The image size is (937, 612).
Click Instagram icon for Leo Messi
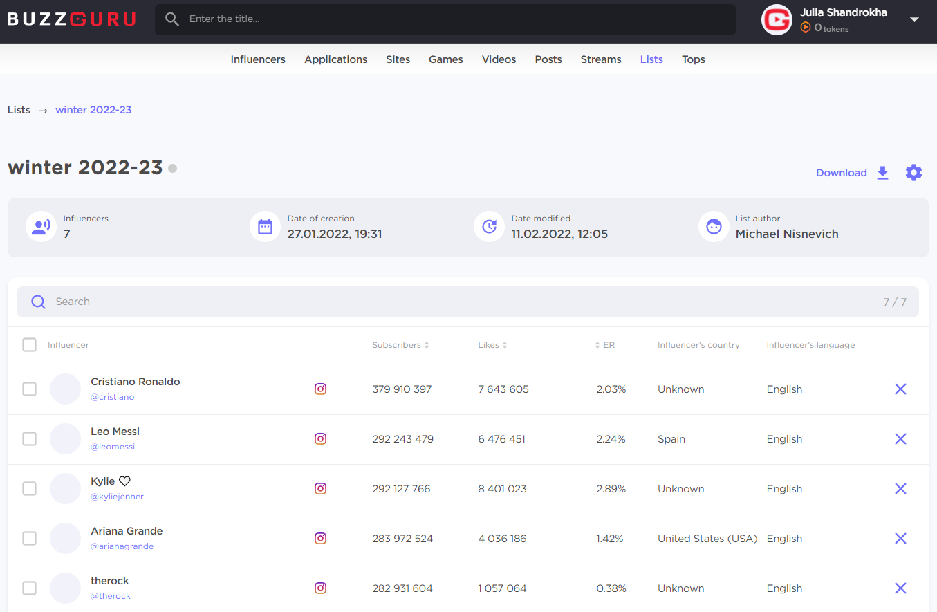click(x=320, y=438)
